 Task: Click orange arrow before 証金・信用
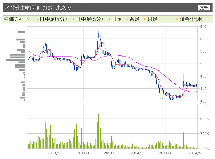pos(177,19)
